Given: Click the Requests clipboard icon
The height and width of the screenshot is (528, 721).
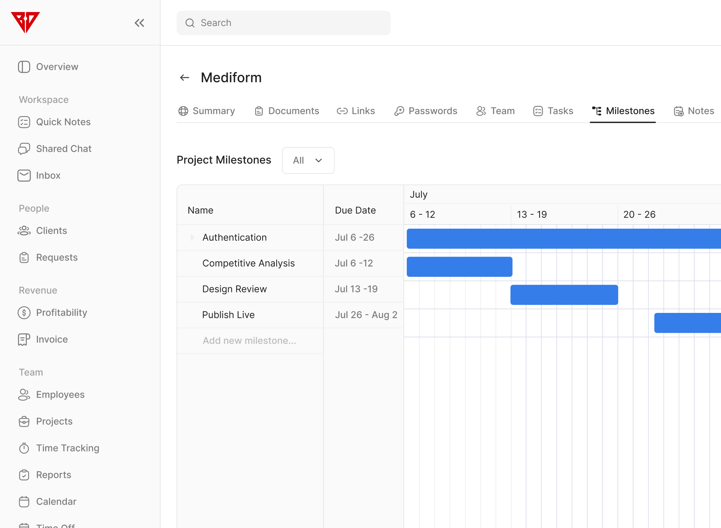Looking at the screenshot, I should [x=24, y=257].
